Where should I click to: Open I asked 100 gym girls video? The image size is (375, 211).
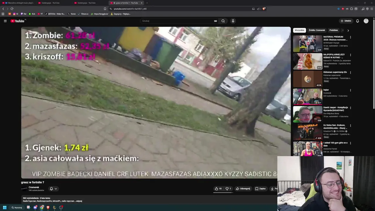tap(308, 149)
